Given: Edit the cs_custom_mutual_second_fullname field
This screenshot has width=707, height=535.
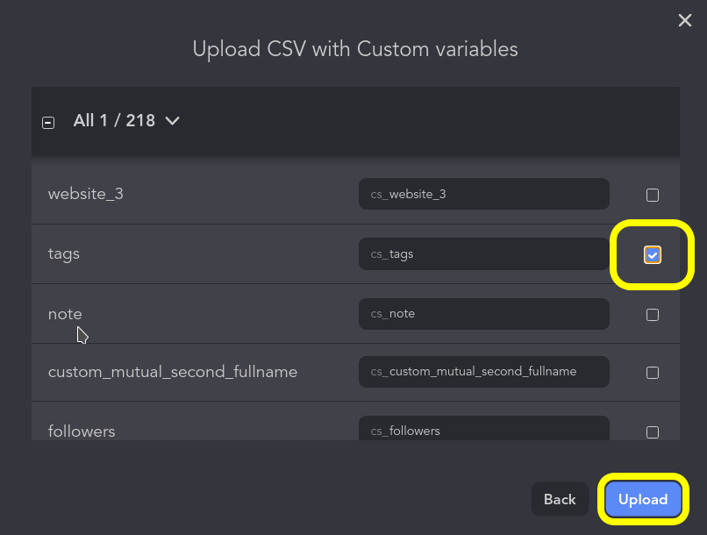Looking at the screenshot, I should (x=484, y=372).
